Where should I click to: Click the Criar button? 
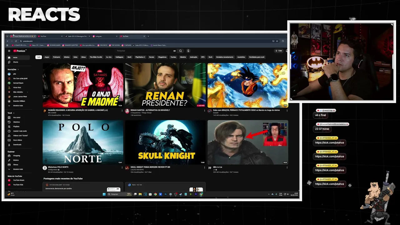point(279,51)
